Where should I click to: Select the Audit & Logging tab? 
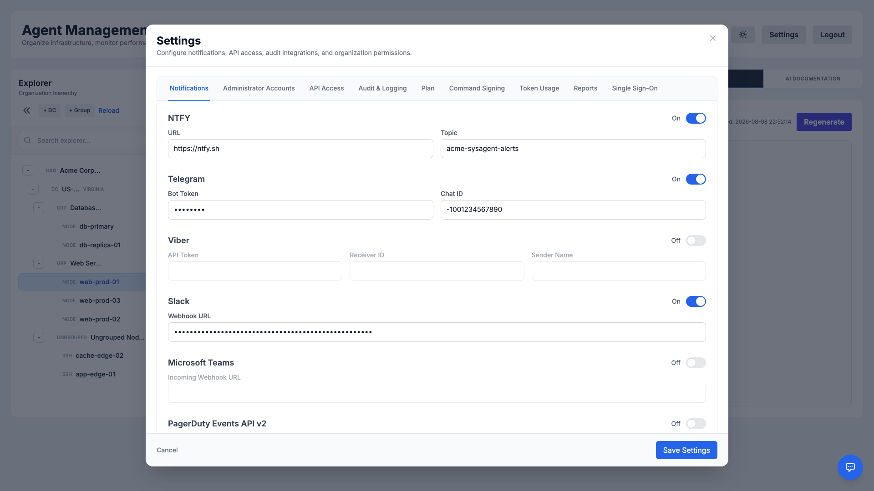[382, 88]
